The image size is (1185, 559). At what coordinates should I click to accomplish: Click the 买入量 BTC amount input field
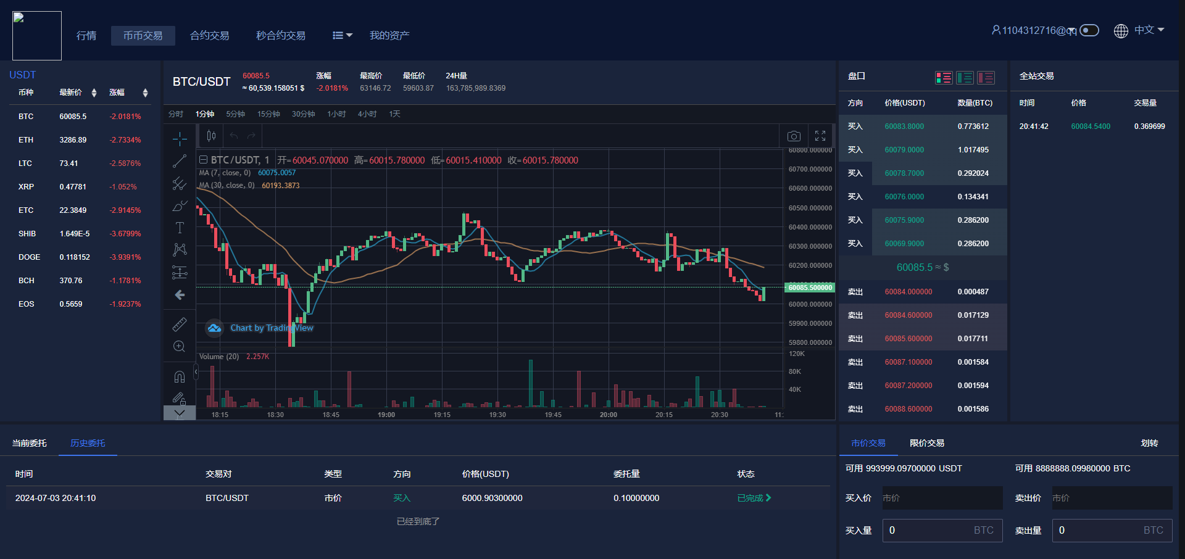[942, 530]
